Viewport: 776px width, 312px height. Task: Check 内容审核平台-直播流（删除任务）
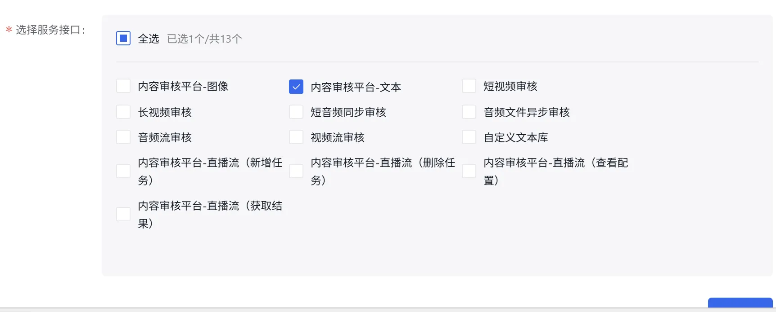296,171
